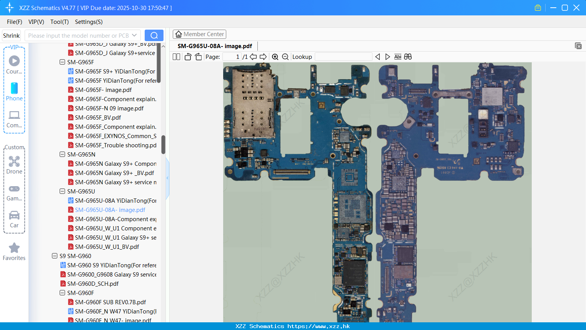The height and width of the screenshot is (330, 586).
Task: Click the Lookup text field
Action: coord(343,57)
